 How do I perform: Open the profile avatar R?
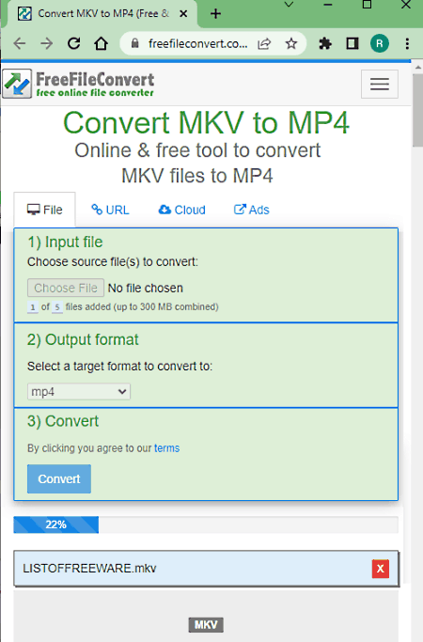(x=380, y=43)
